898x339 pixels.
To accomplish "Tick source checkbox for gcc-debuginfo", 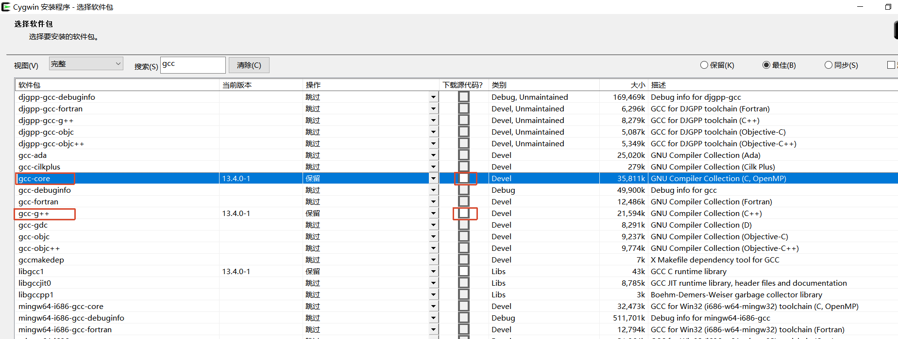I will [464, 190].
